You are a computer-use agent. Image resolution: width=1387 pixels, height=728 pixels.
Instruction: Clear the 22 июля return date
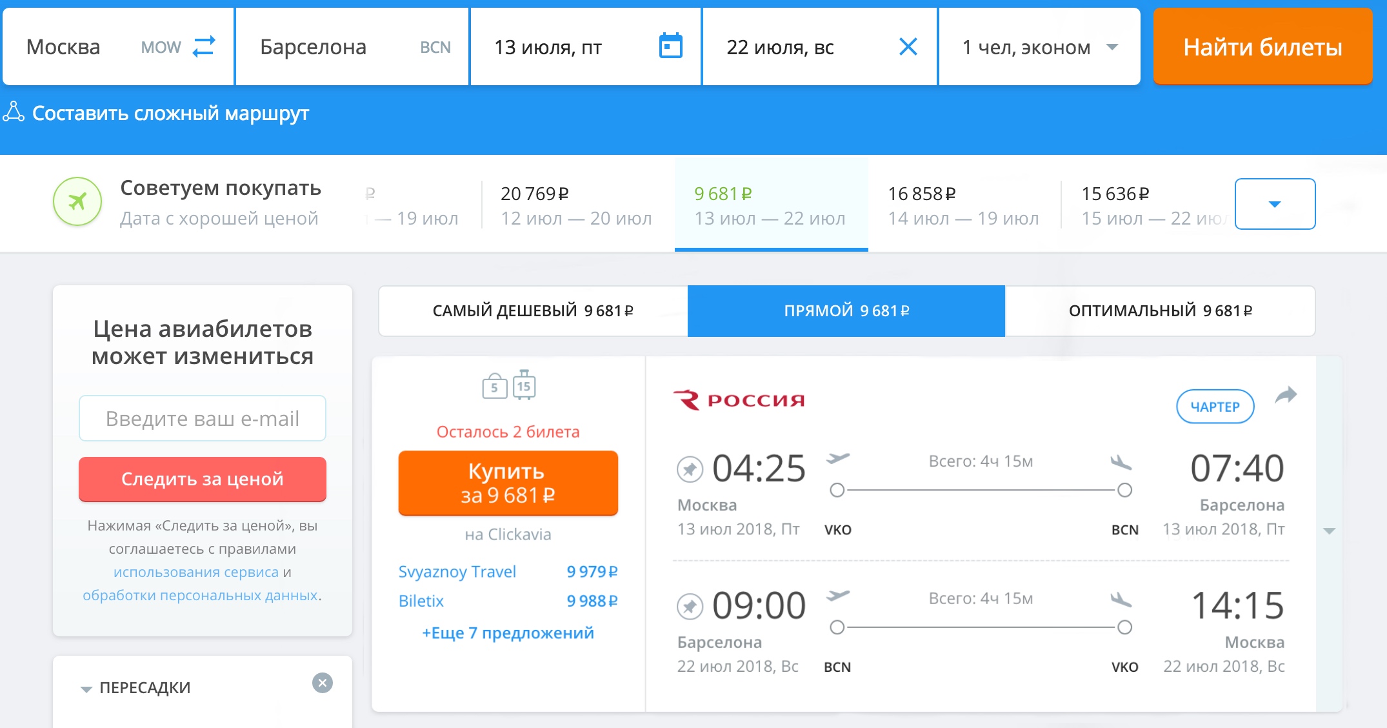tap(908, 46)
